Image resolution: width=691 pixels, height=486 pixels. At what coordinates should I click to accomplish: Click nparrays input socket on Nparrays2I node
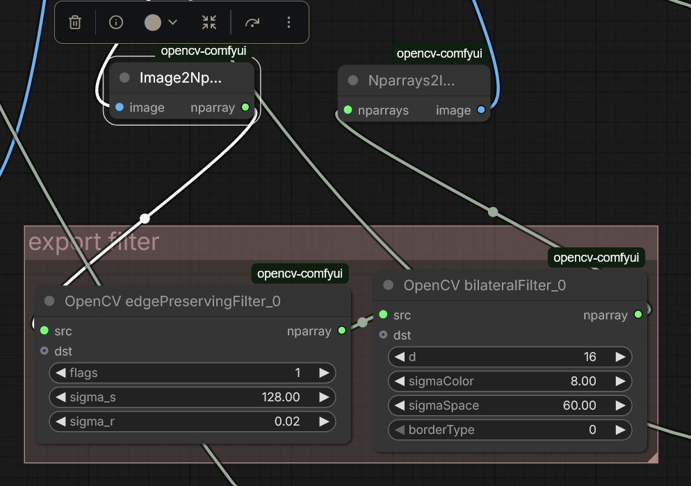[x=348, y=110]
